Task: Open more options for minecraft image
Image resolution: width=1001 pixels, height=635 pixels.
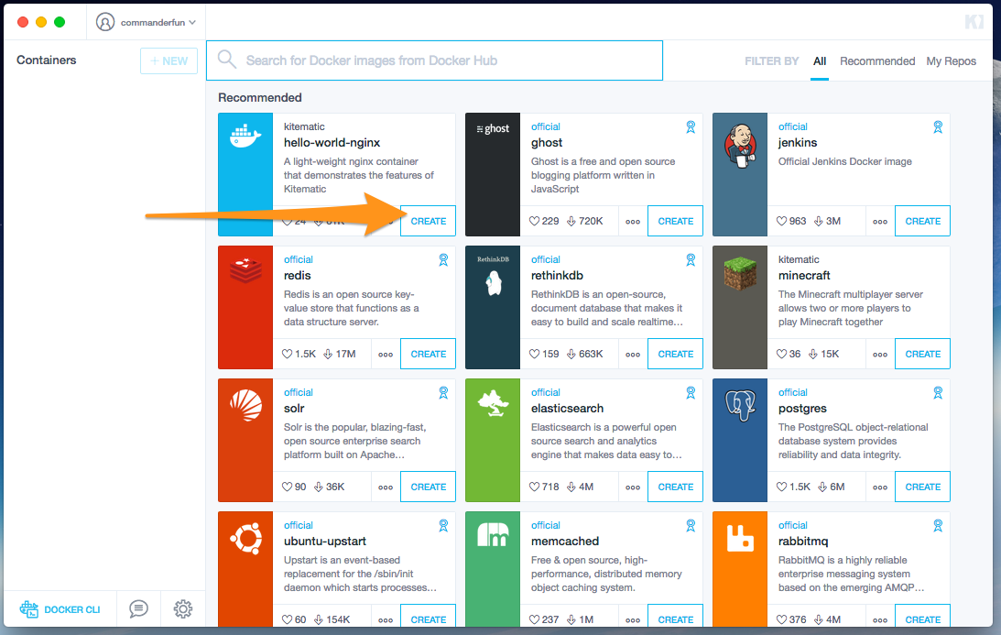Action: 880,355
